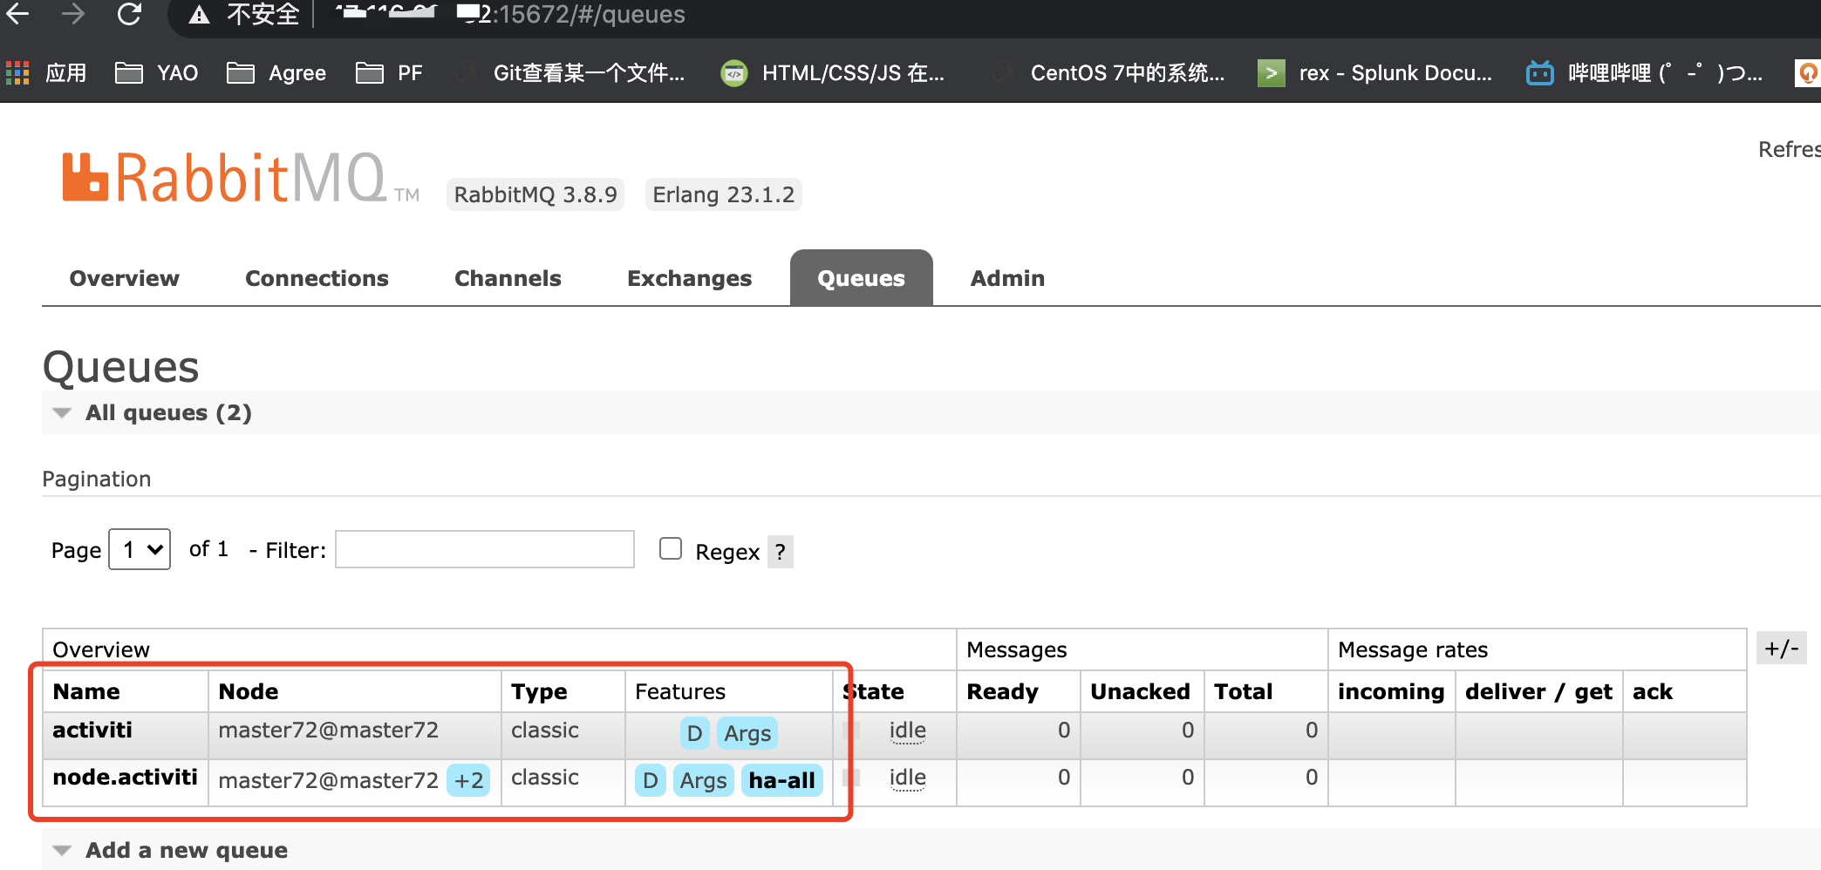
Task: Click the Regex help question mark
Action: (781, 552)
